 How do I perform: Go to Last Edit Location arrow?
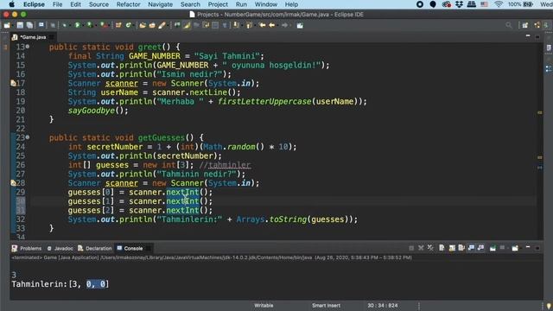262,25
